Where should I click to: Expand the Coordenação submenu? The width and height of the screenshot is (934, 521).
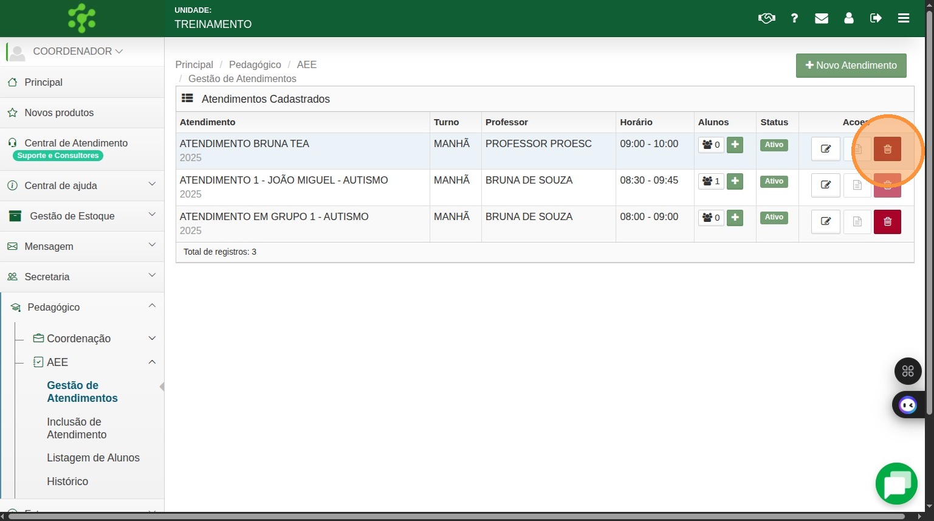point(94,339)
